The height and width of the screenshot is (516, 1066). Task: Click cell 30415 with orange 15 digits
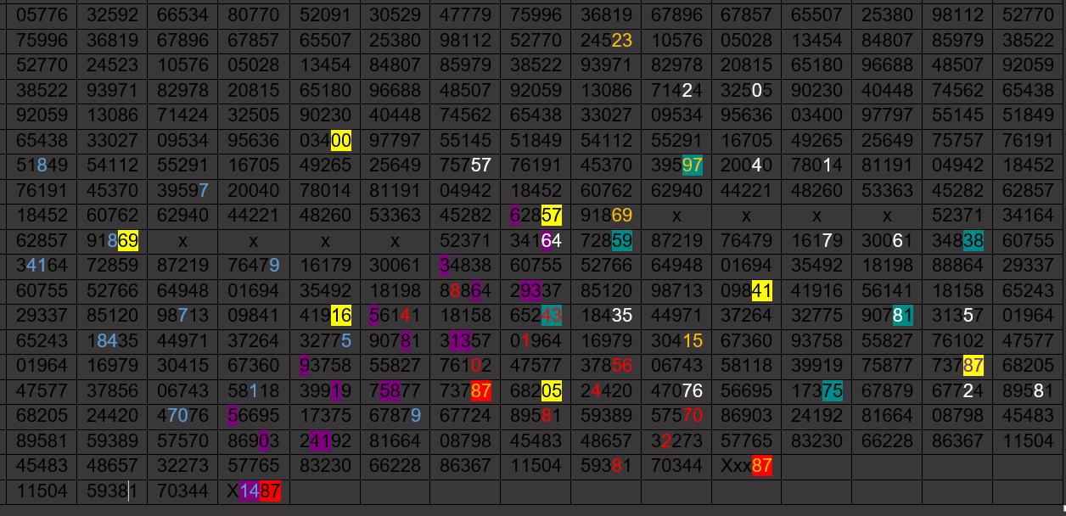pos(676,341)
